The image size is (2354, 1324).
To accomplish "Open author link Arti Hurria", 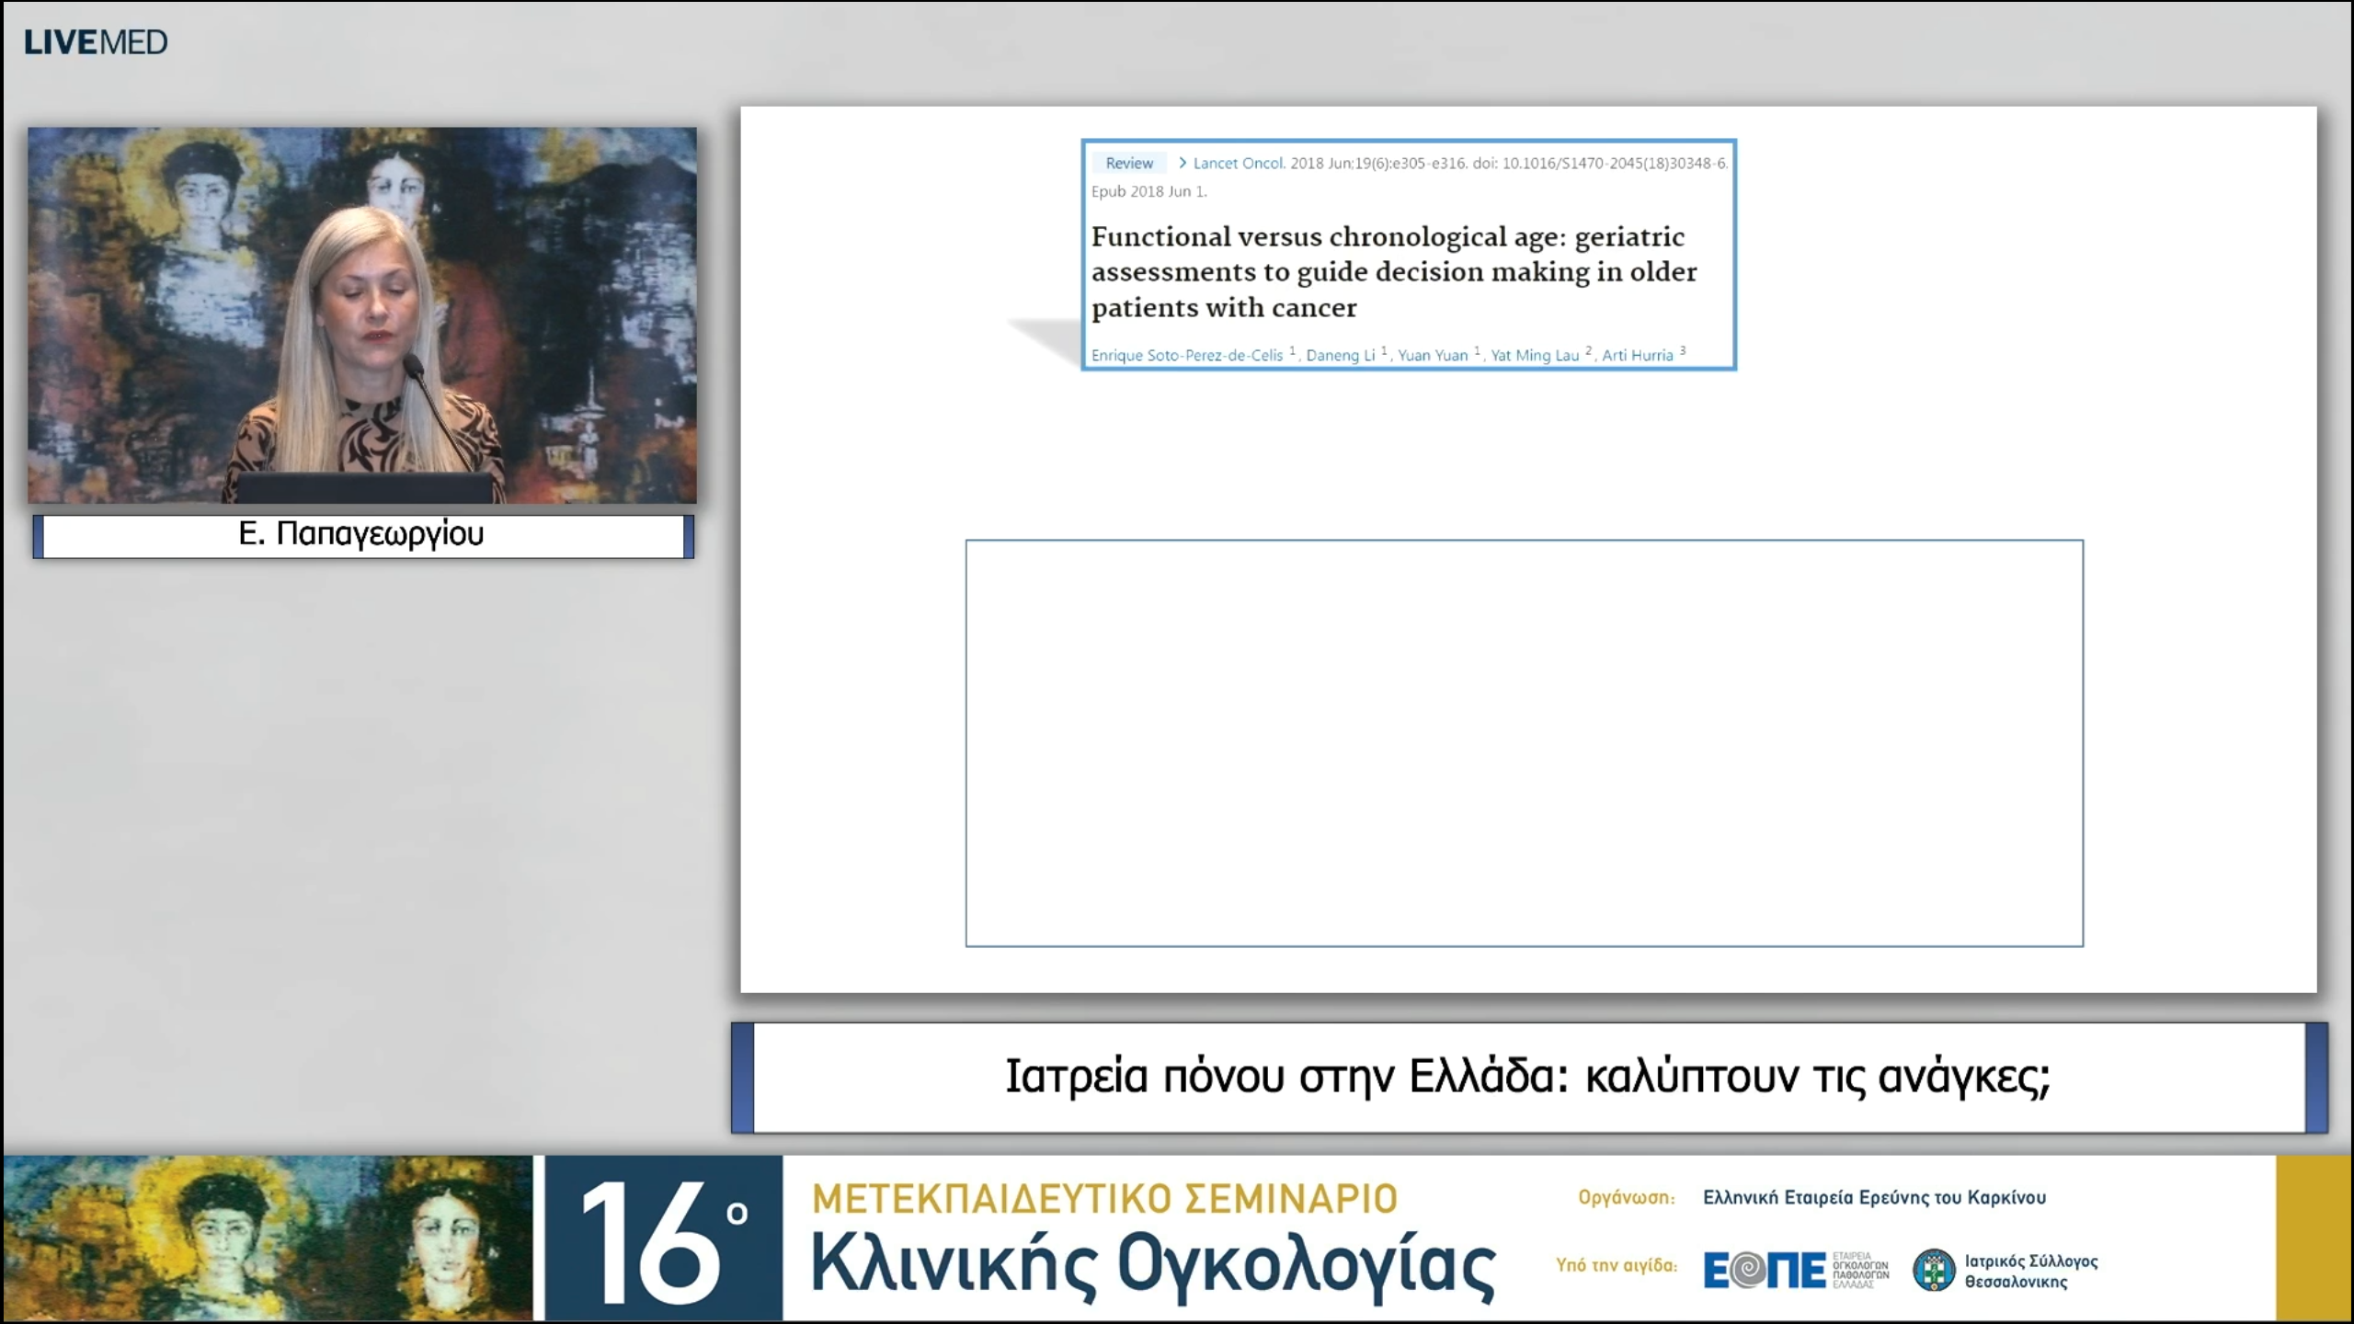I will tap(1638, 355).
